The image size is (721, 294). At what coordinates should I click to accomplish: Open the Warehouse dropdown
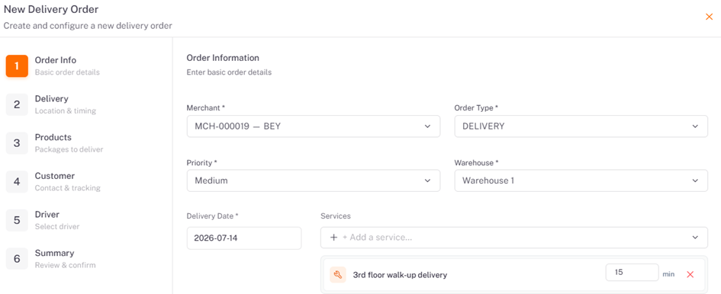[x=581, y=181]
